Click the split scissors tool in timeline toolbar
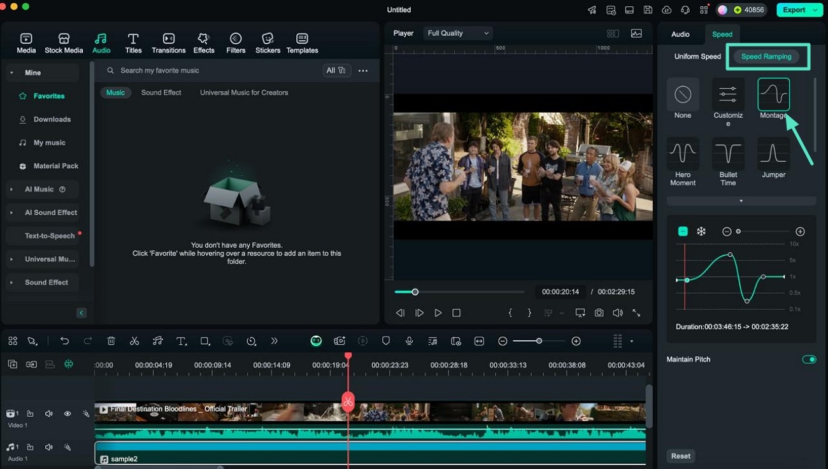828x469 pixels. tap(134, 341)
